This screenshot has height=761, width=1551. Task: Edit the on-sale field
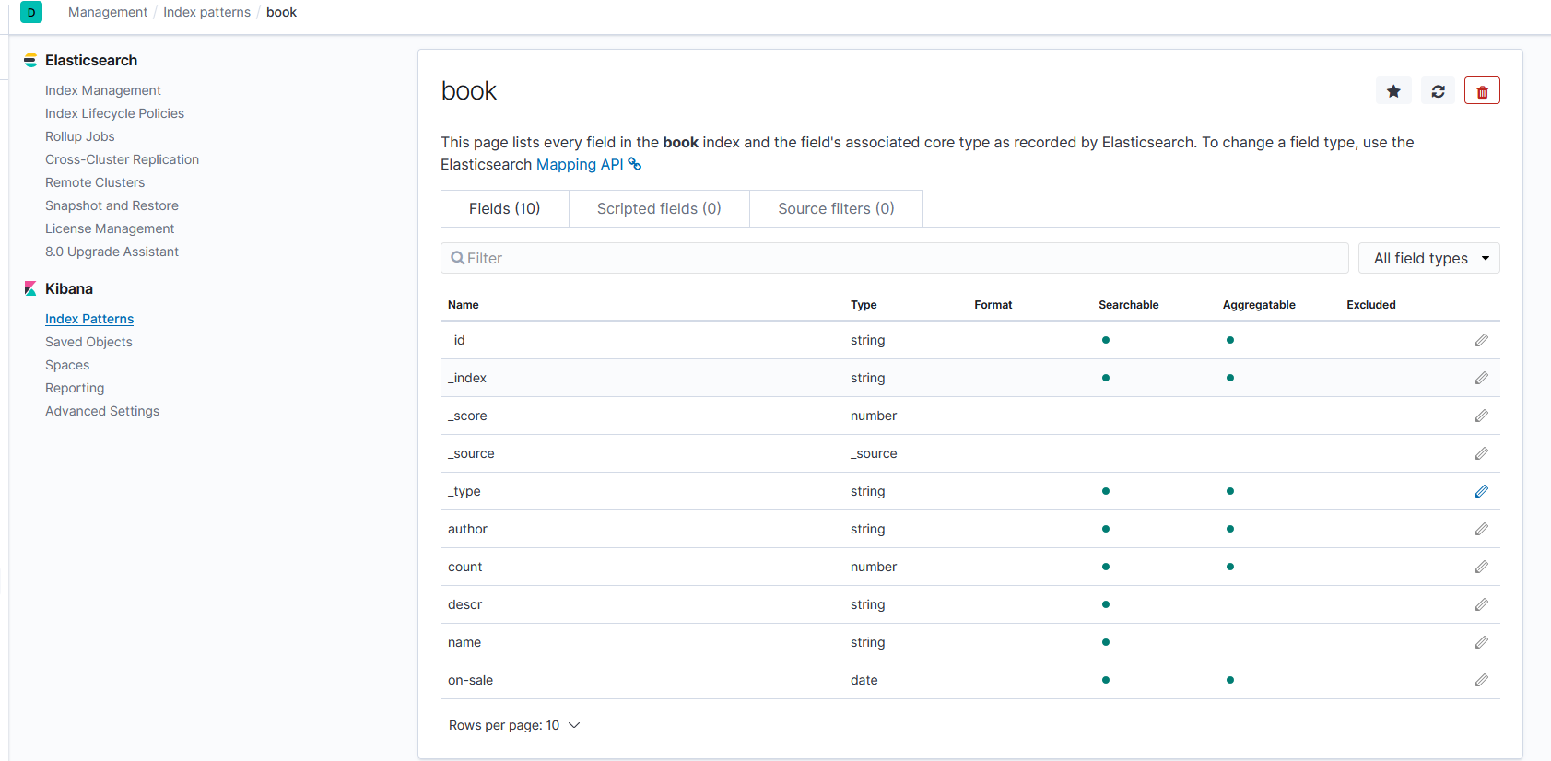pos(1481,680)
